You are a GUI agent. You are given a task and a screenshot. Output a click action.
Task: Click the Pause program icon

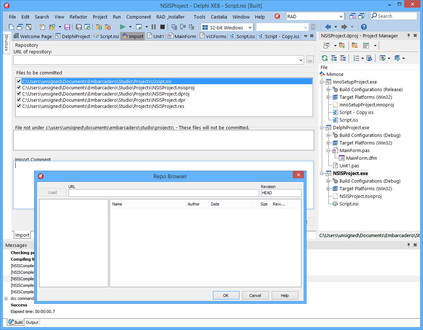pyautogui.click(x=153, y=27)
